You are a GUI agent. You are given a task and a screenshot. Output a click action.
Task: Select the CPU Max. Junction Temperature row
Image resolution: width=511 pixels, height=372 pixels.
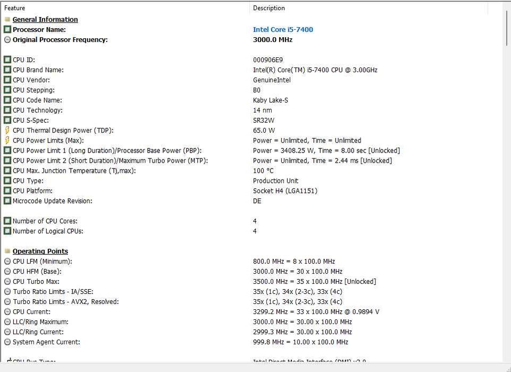[x=74, y=171]
